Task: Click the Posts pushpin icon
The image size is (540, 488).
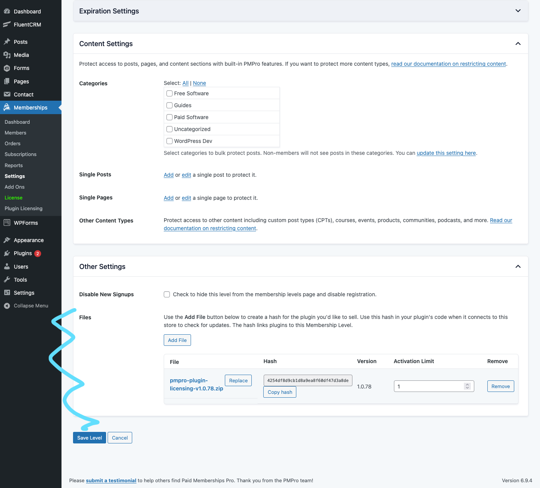Action: (7, 41)
